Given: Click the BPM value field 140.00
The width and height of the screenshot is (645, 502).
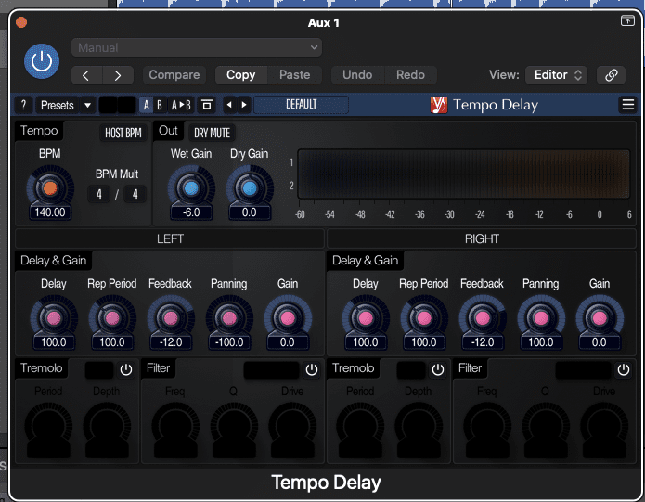Looking at the screenshot, I should pos(50,212).
